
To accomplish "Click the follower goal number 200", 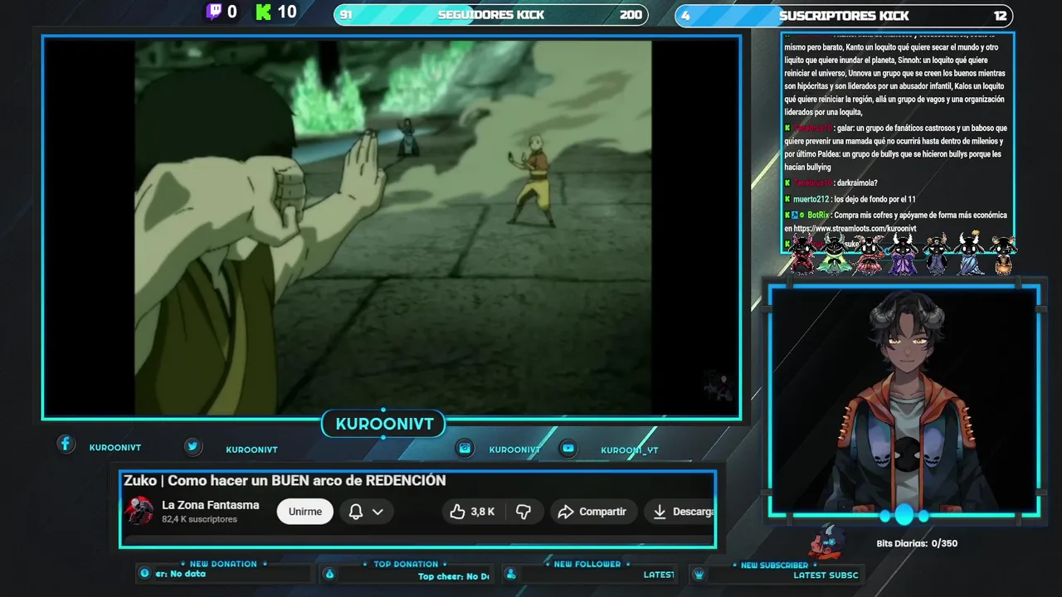I will tap(631, 15).
